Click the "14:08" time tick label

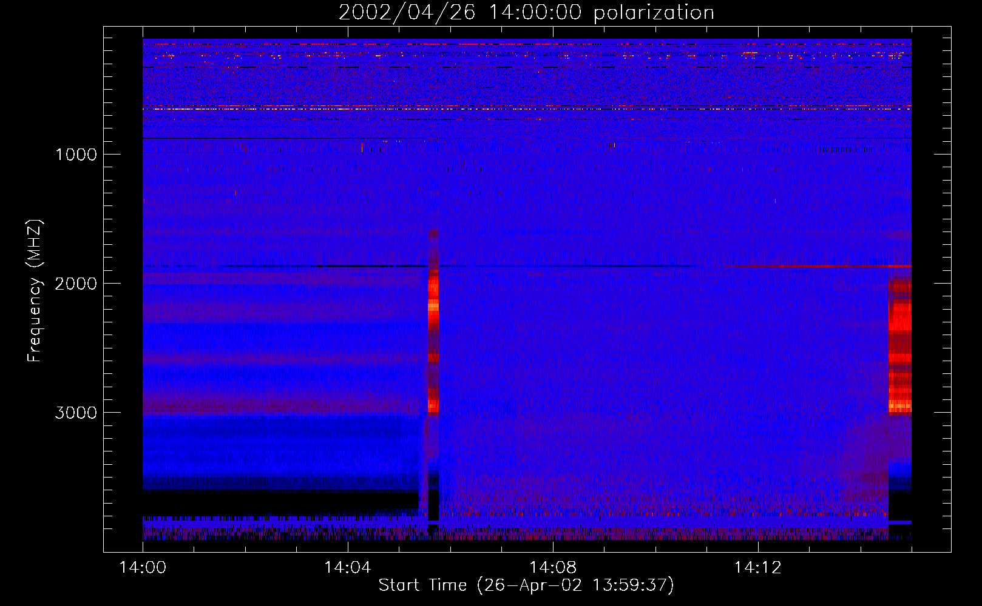(x=553, y=568)
